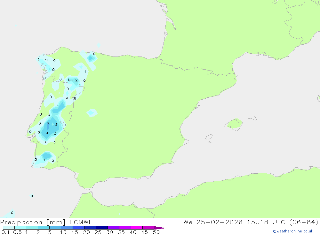Viewport: 320px width, 234px height.
Task: Pick the 45–50 mm legend swatch
Action: pos(148,228)
